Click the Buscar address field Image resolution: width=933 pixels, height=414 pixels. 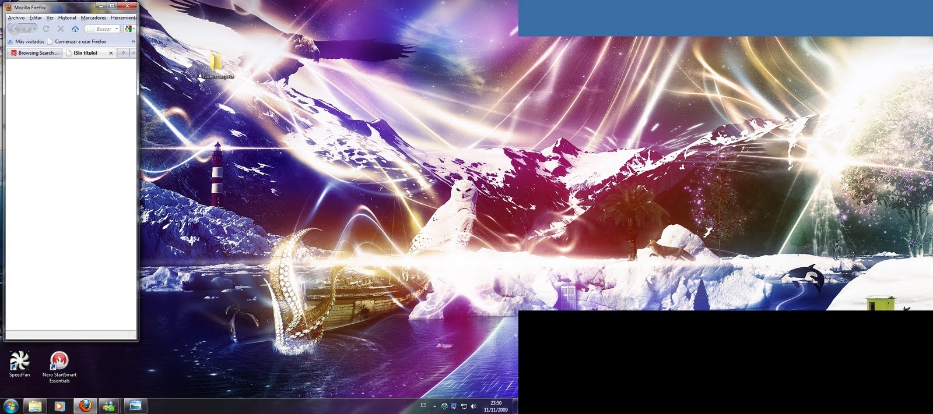click(102, 29)
